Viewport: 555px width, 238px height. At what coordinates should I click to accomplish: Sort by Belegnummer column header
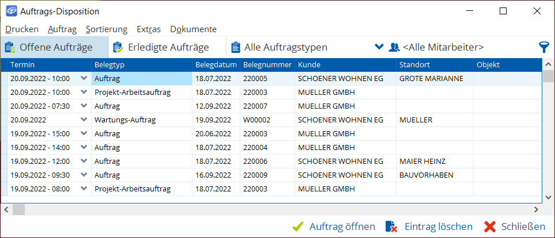pyautogui.click(x=267, y=64)
